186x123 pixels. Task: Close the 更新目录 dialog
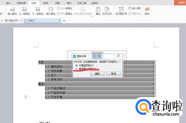(119, 55)
